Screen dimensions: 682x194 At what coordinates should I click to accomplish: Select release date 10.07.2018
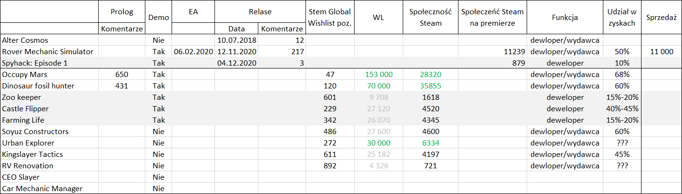pyautogui.click(x=237, y=40)
